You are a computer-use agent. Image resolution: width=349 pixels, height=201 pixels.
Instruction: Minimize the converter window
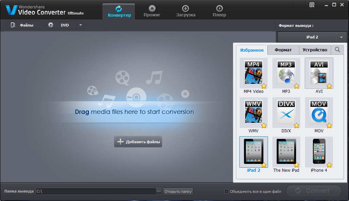coord(326,5)
